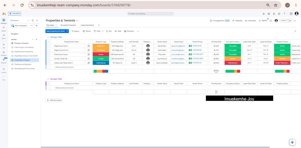Image resolution: width=301 pixels, height=148 pixels.
Task: Open Vibe from the left rail
Action: tap(4, 45)
